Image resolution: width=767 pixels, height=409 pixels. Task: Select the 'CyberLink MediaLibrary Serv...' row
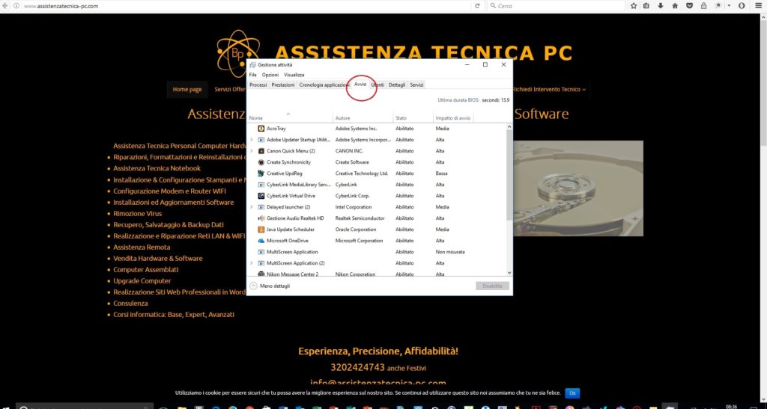point(377,185)
